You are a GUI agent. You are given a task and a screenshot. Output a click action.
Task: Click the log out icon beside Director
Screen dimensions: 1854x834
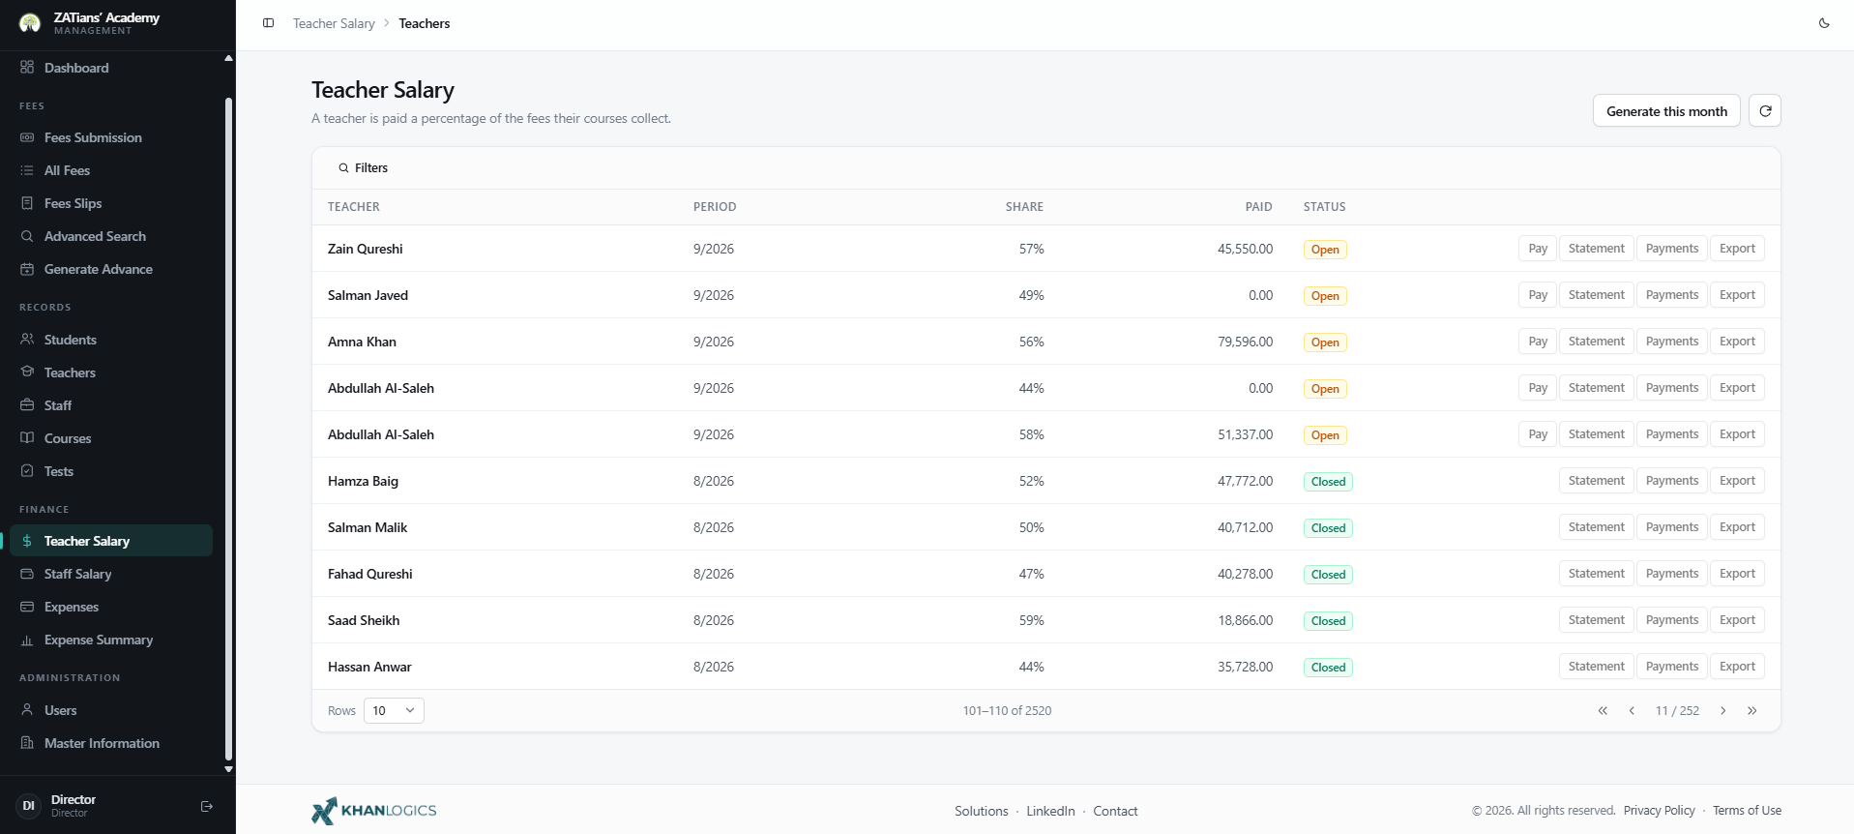pos(207,806)
